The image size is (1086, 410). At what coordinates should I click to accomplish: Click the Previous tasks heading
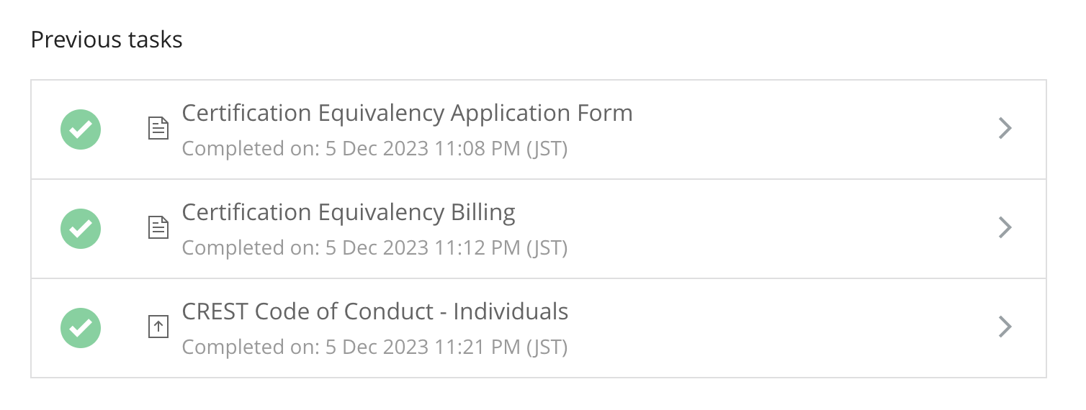pyautogui.click(x=107, y=40)
